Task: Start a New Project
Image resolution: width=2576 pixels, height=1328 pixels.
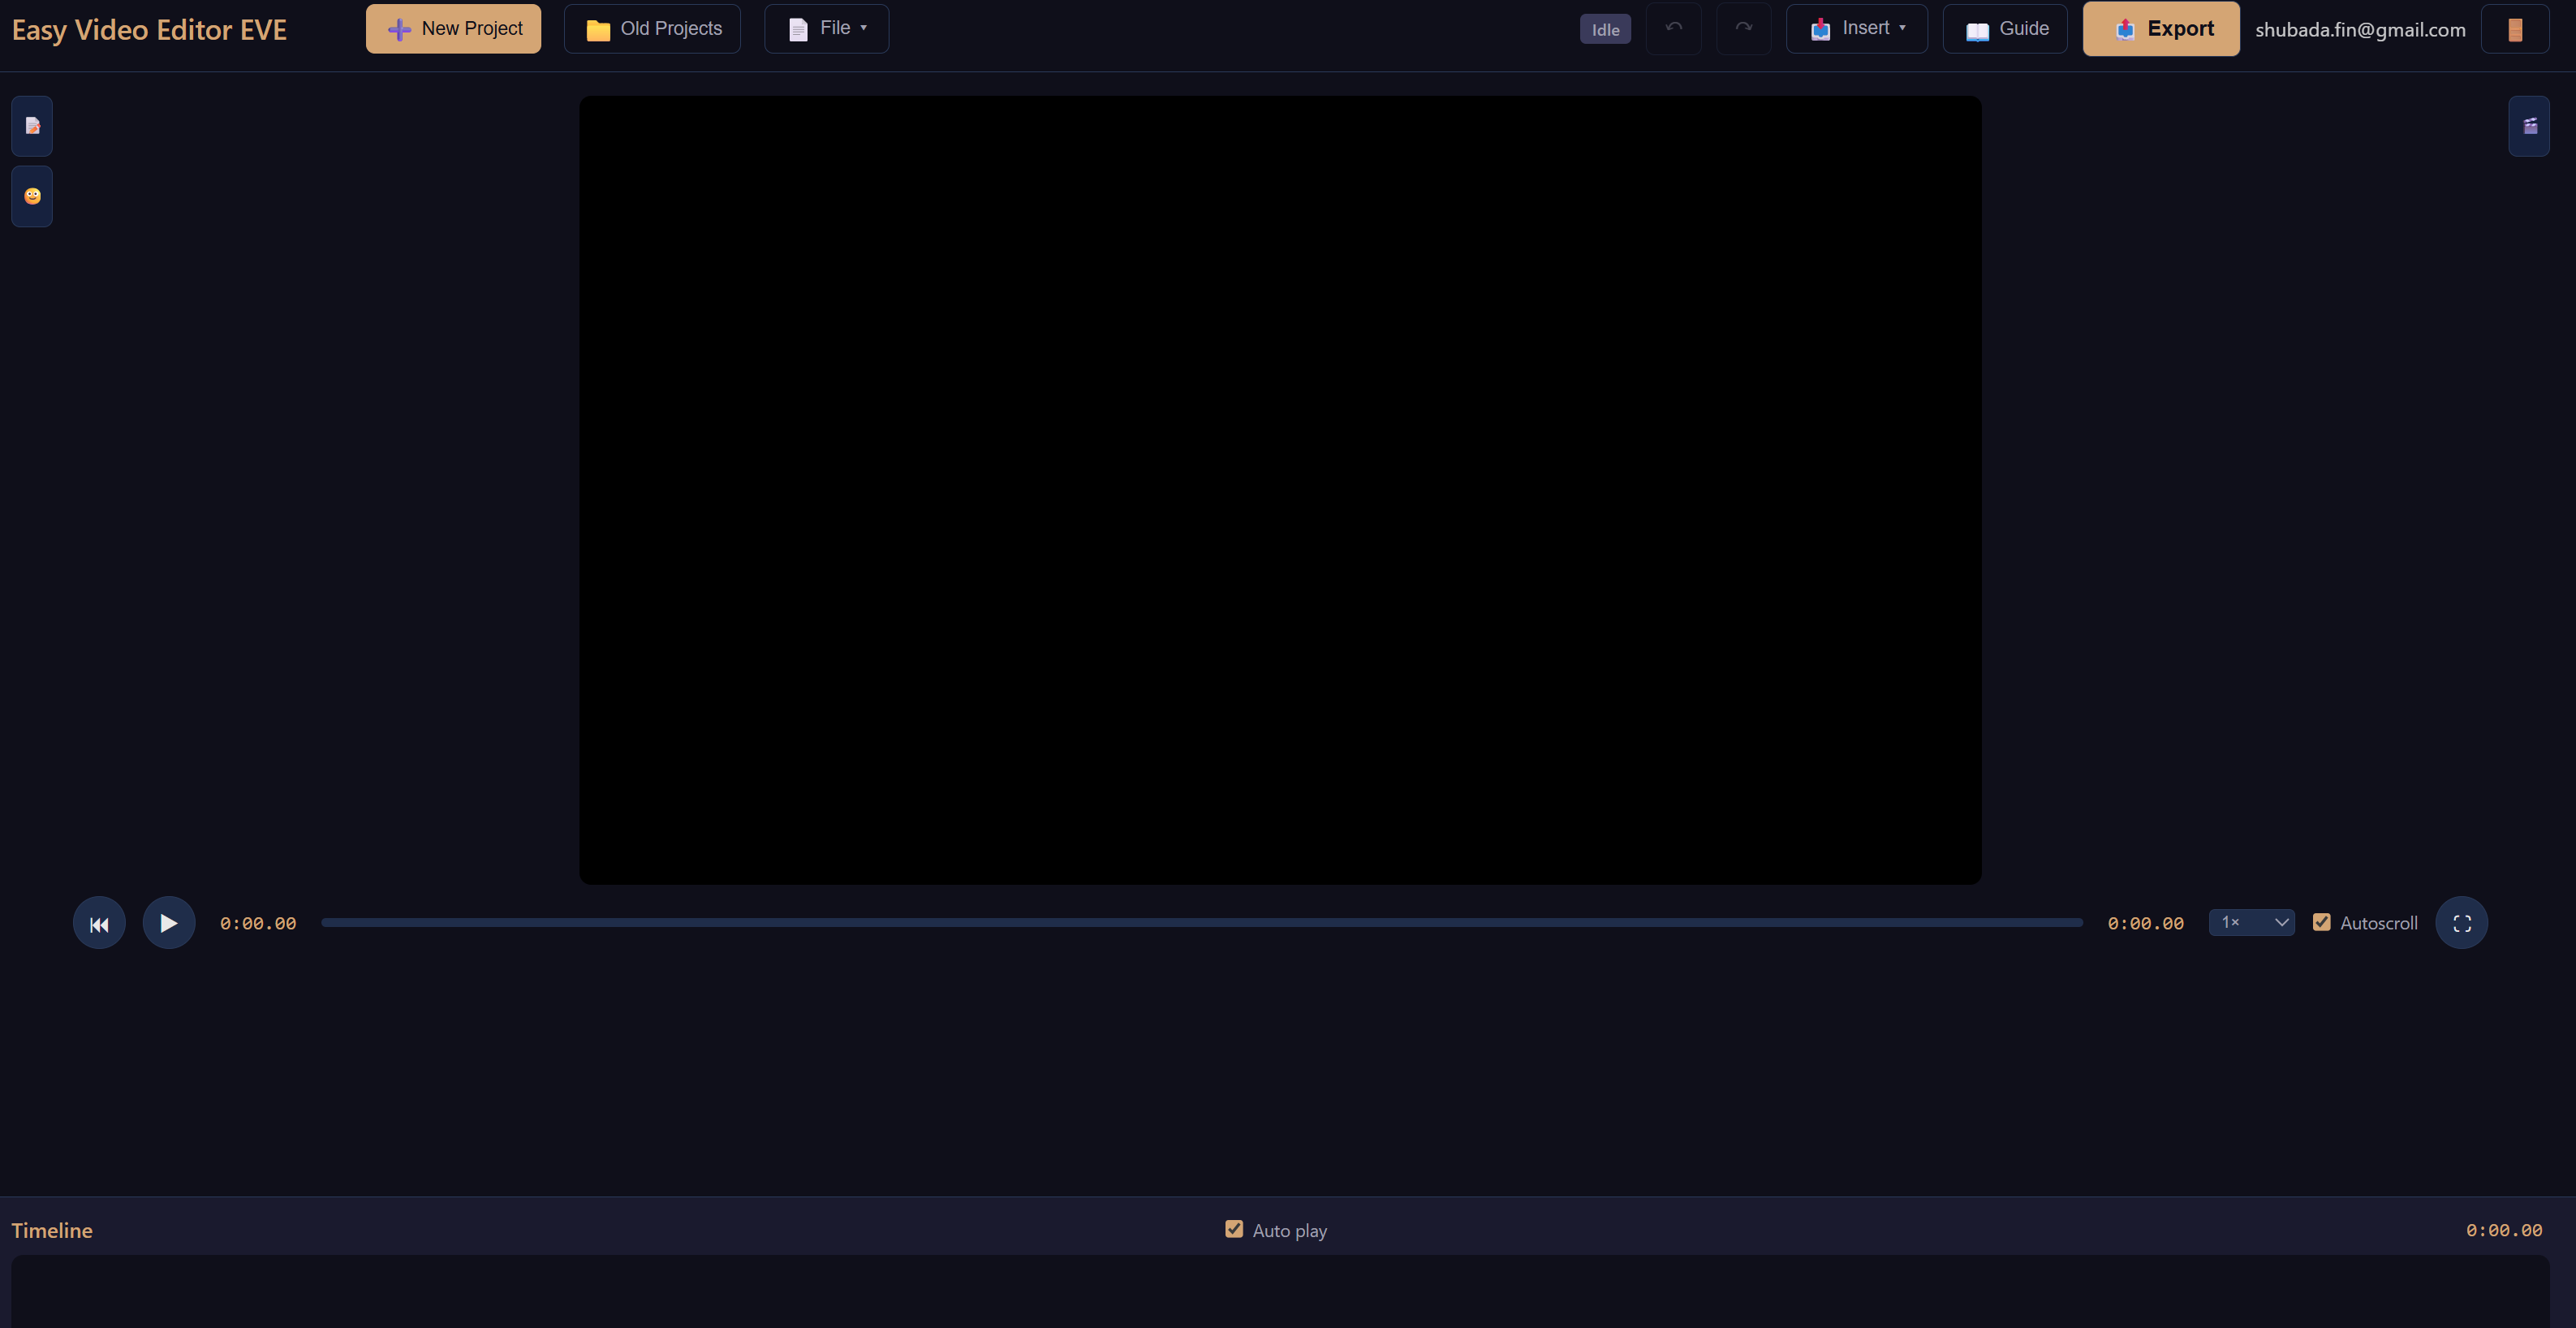Action: pos(454,29)
